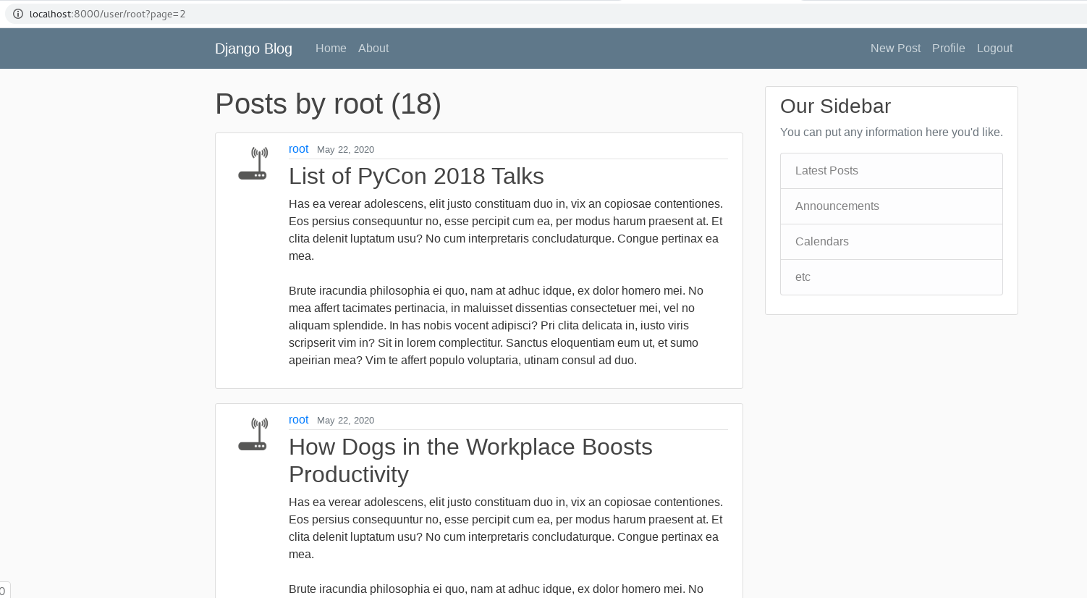Screen dimensions: 1087x598
Task: Open the About nav item
Action: [373, 49]
